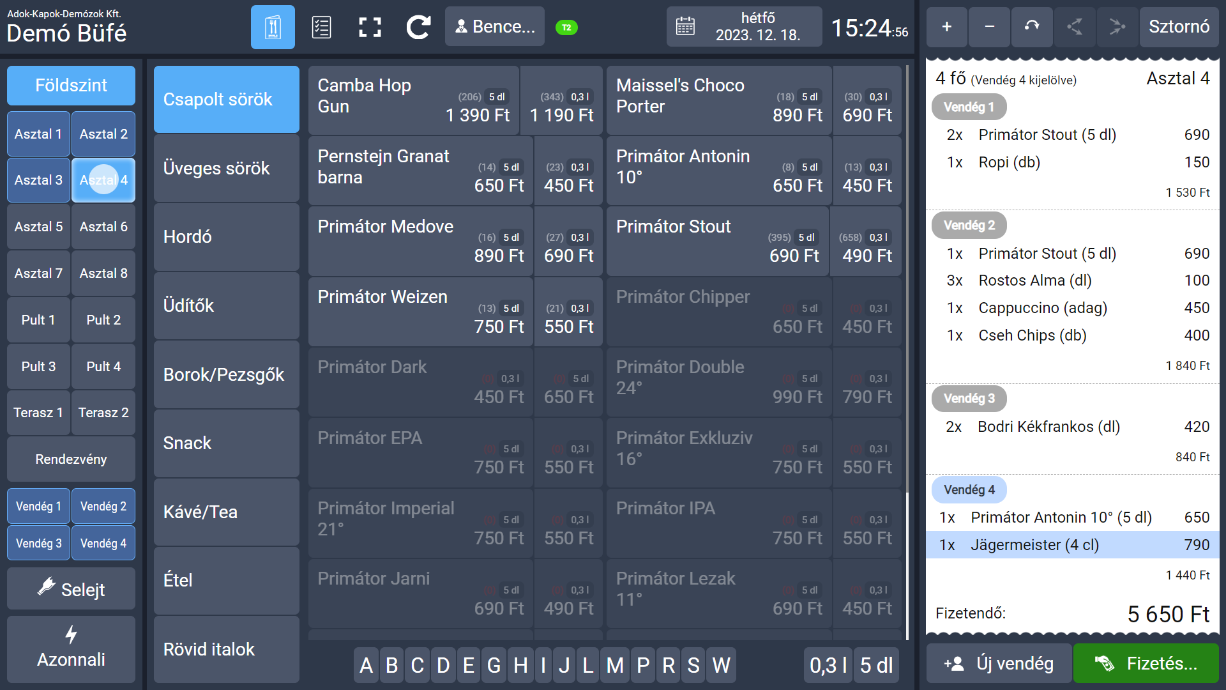Switch to Vendég 4 guest button

[103, 543]
